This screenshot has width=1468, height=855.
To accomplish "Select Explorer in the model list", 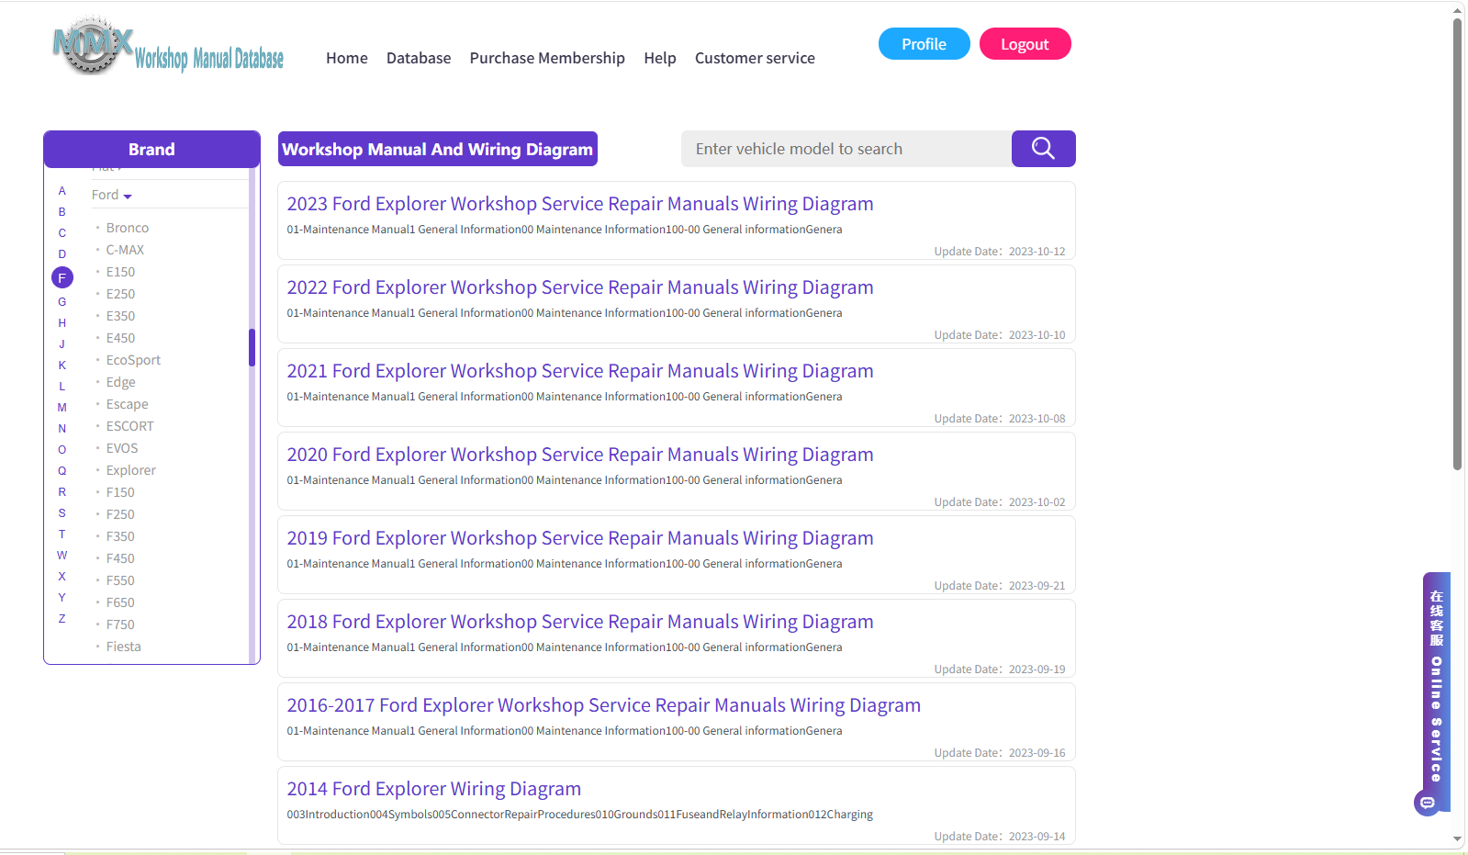I will (x=131, y=470).
